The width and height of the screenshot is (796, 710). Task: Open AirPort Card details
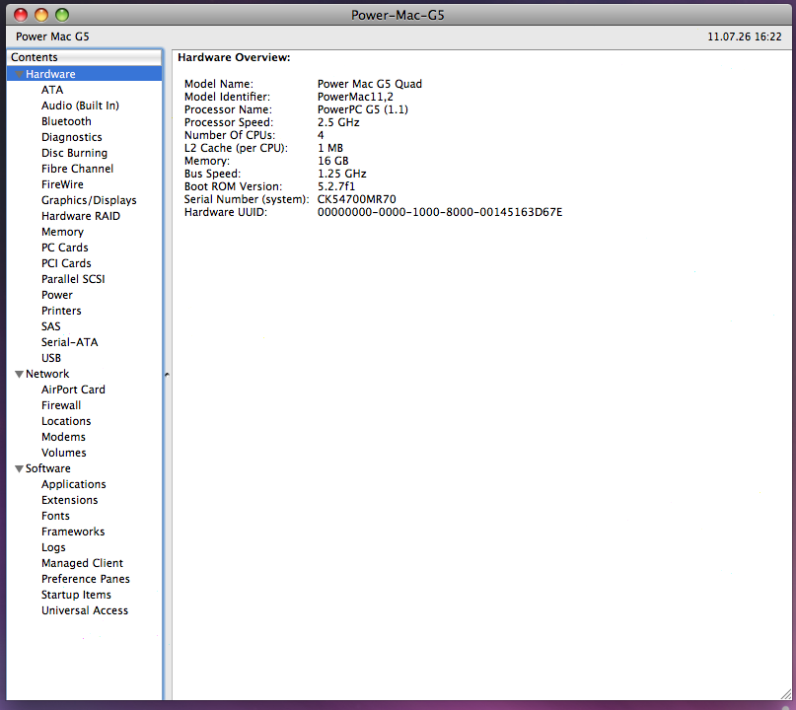click(73, 390)
